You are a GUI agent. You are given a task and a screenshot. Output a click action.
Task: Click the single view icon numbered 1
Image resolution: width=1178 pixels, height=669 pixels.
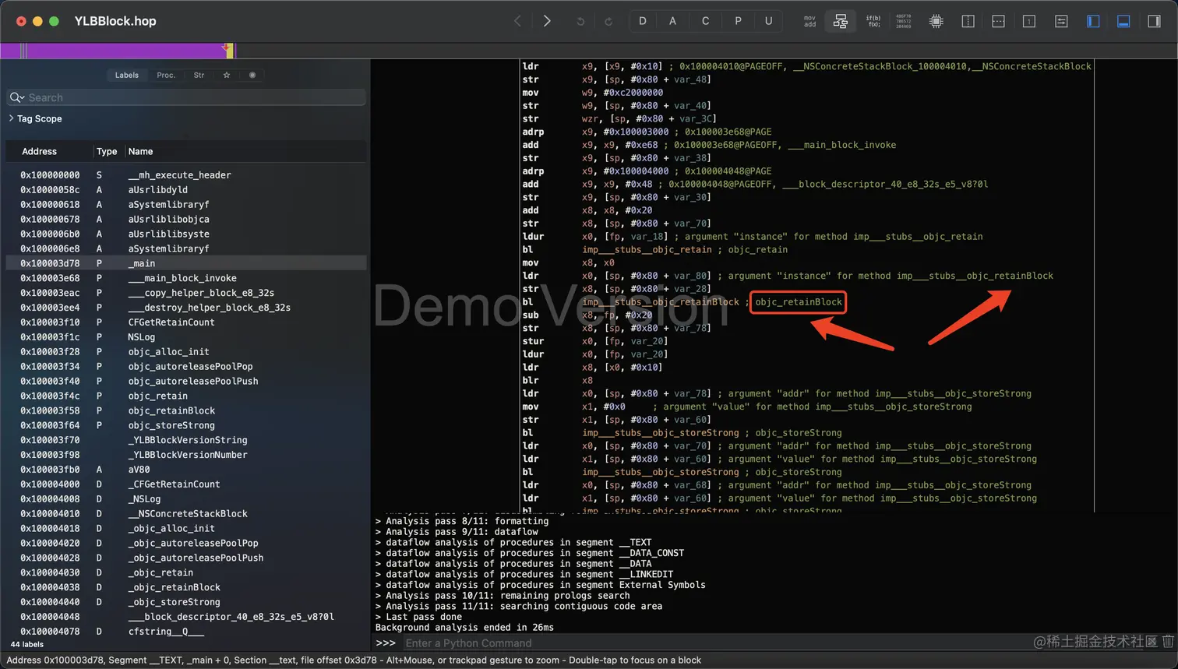coord(1029,22)
